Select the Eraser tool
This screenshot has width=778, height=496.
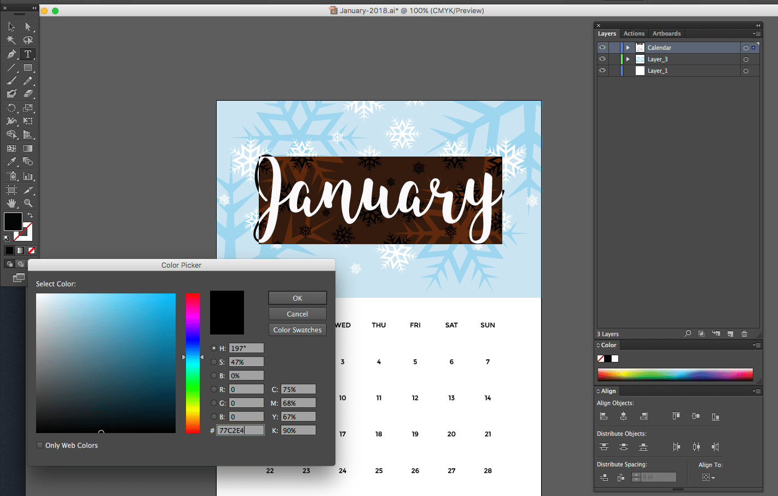tap(28, 94)
